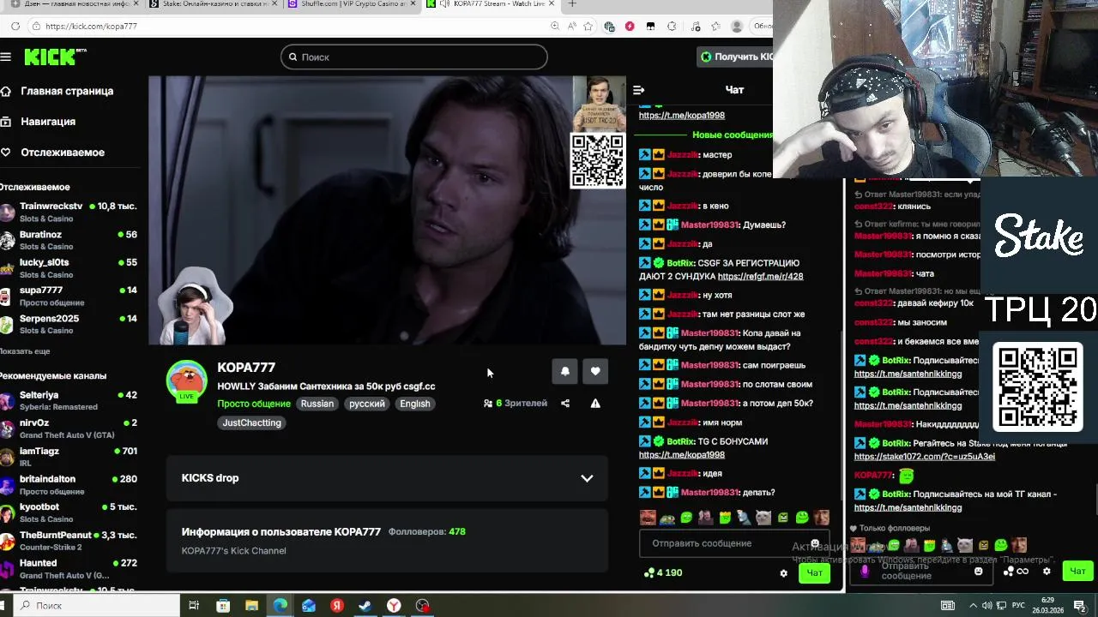Image resolution: width=1098 pixels, height=617 pixels.
Task: Open chat settings gear in main chat
Action: [783, 573]
